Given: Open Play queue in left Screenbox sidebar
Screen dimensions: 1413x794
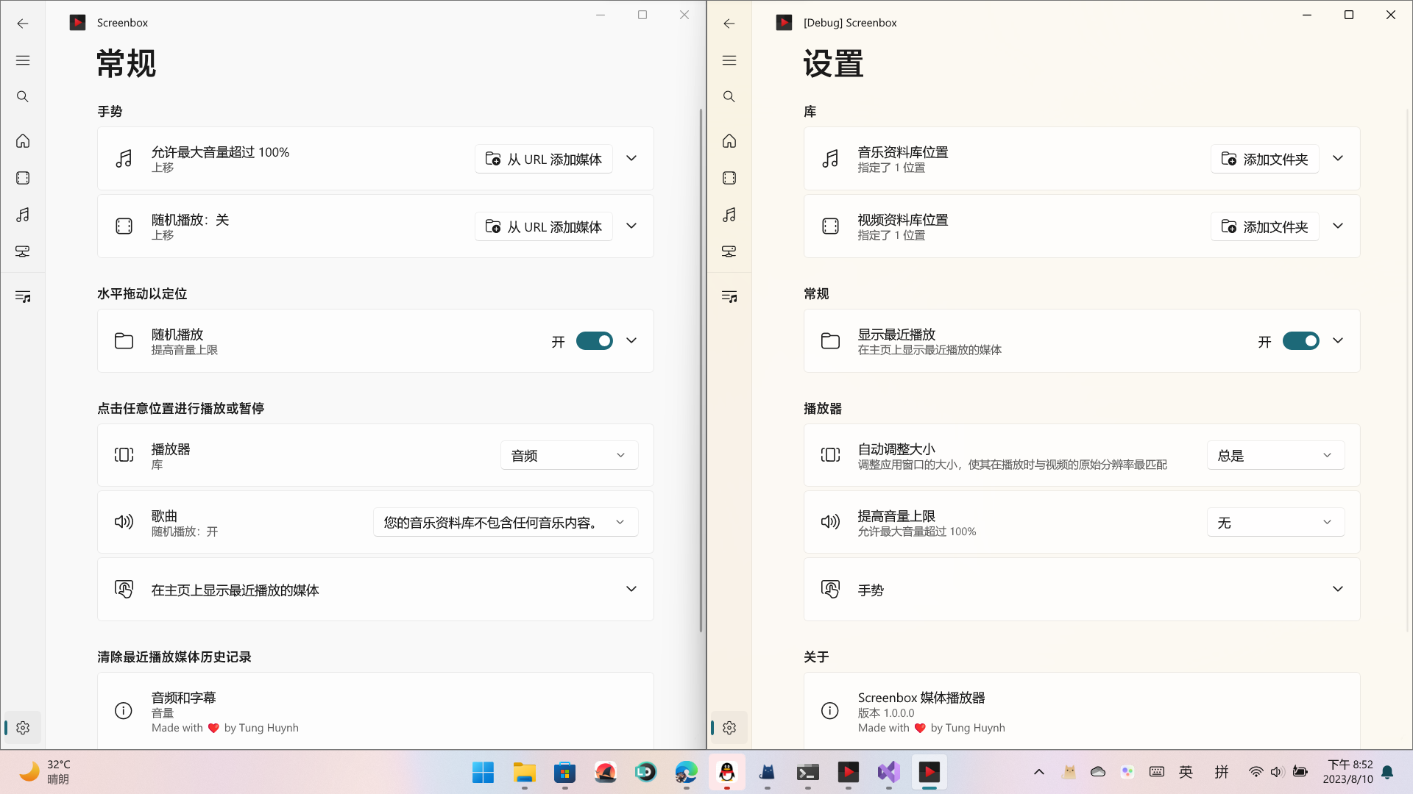Looking at the screenshot, I should (23, 296).
